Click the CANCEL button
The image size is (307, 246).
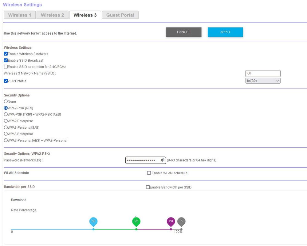pos(184,32)
